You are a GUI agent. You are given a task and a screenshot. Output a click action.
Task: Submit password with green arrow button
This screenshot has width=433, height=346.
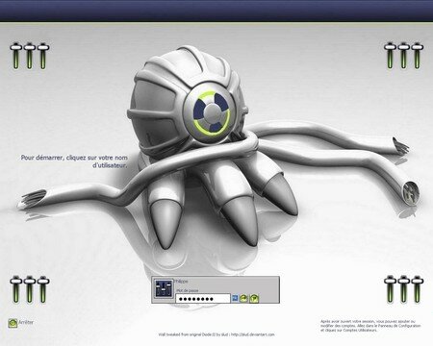(x=243, y=299)
